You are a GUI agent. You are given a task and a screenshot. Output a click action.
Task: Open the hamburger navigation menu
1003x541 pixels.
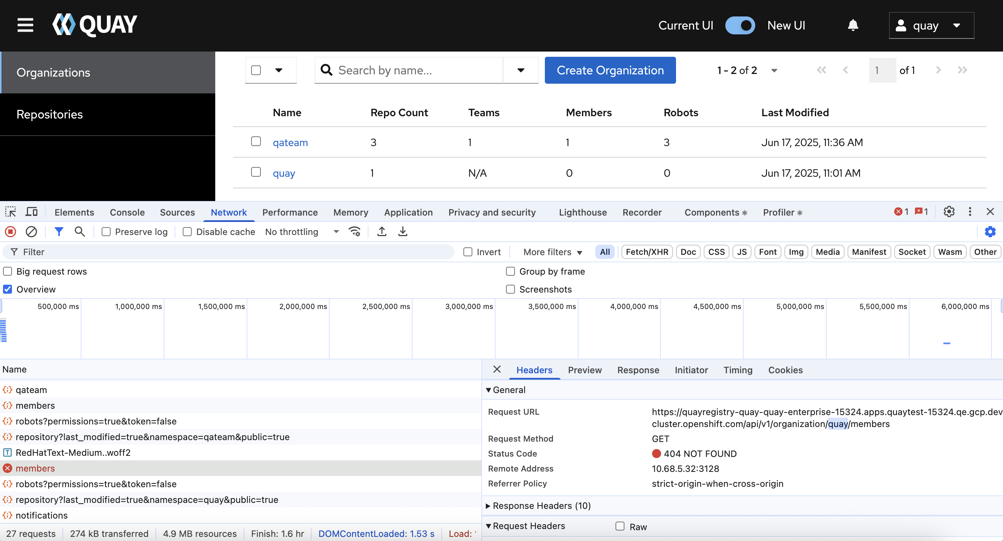25,25
